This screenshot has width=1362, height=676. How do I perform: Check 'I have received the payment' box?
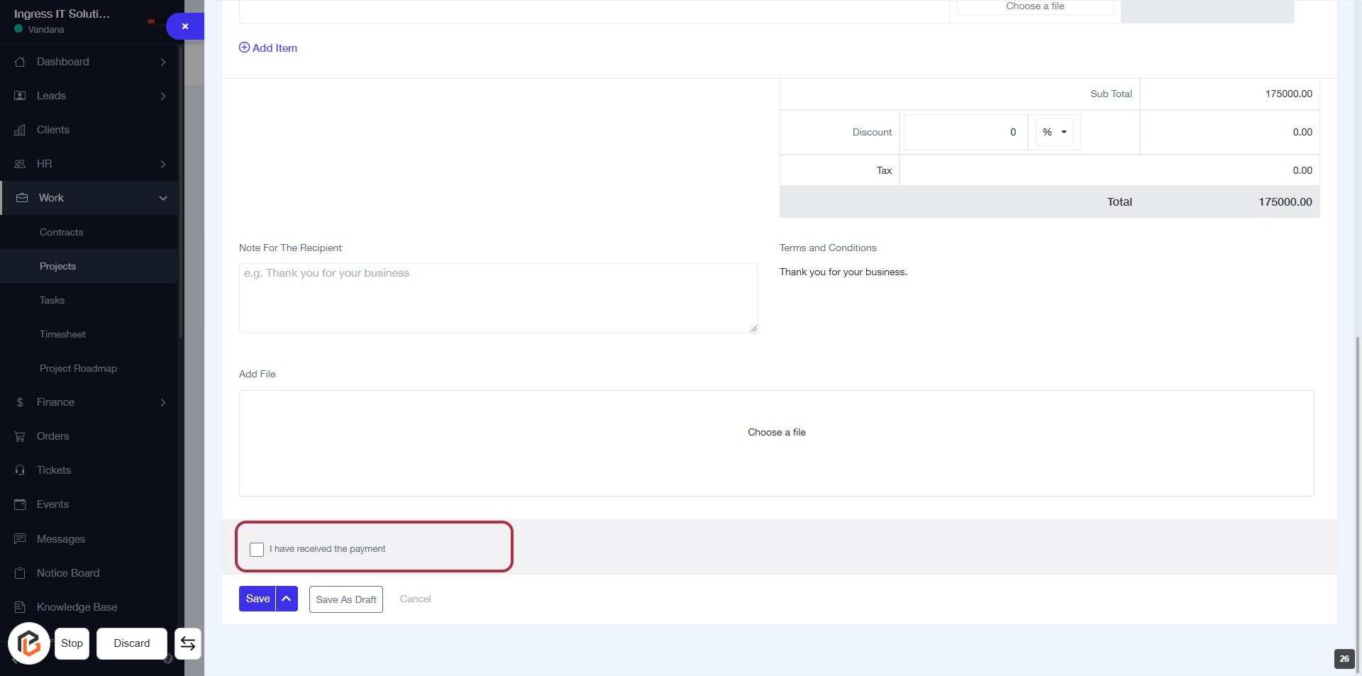click(x=257, y=550)
